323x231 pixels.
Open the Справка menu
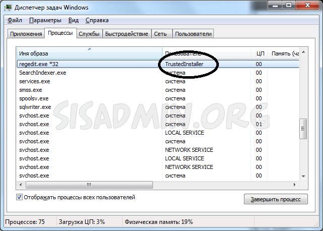(x=96, y=21)
